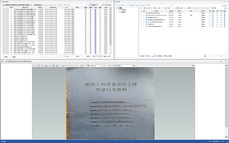The height and width of the screenshot is (143, 229).
Task: Tick the checkbox for drawing row 4
Action: coord(7,15)
